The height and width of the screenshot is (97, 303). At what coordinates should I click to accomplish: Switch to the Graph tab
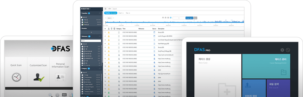click(x=121, y=13)
